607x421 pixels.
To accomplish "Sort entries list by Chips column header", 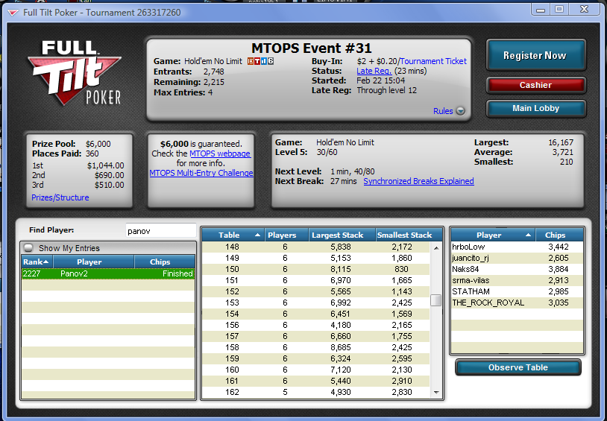I will 165,262.
